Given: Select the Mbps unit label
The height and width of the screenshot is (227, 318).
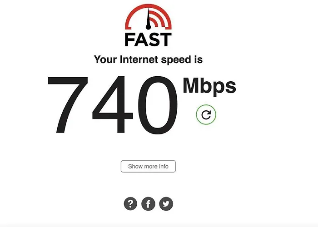Looking at the screenshot, I should (x=209, y=86).
